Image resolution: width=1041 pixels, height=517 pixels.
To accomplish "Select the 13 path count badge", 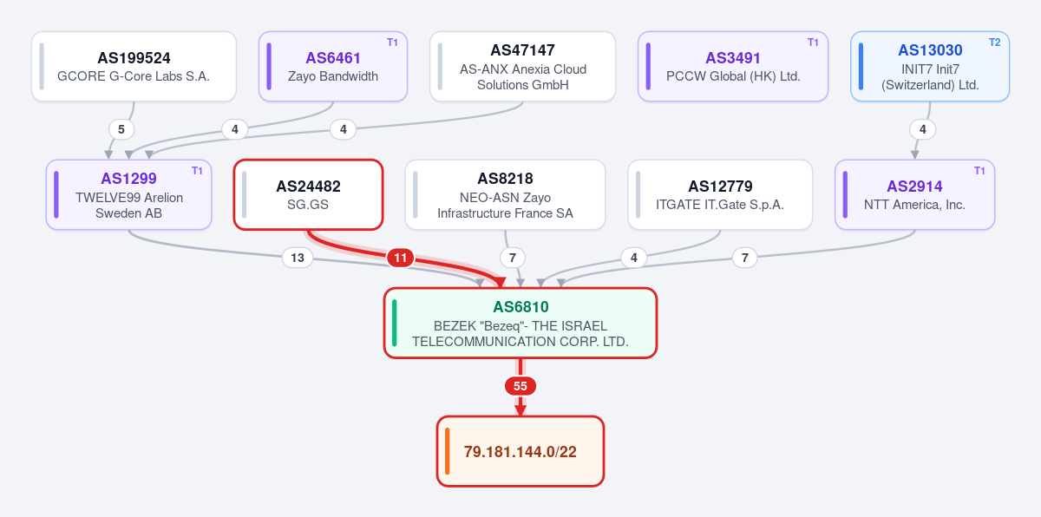I will pos(298,258).
